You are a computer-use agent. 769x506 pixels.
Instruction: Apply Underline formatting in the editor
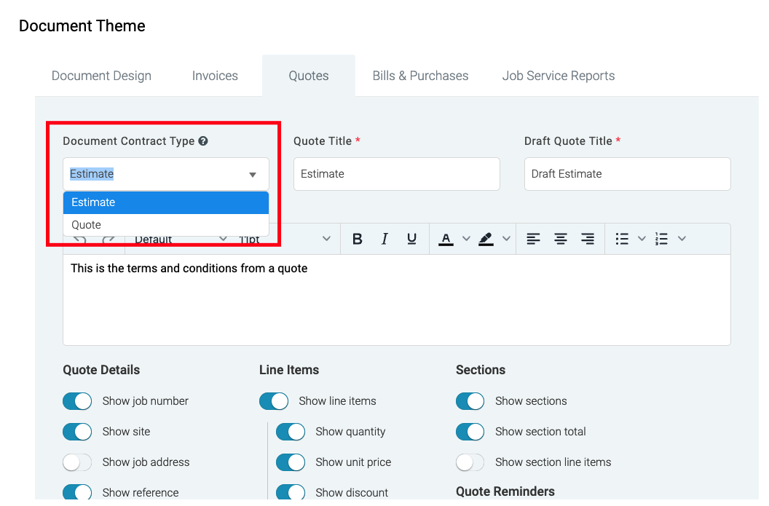(x=411, y=238)
